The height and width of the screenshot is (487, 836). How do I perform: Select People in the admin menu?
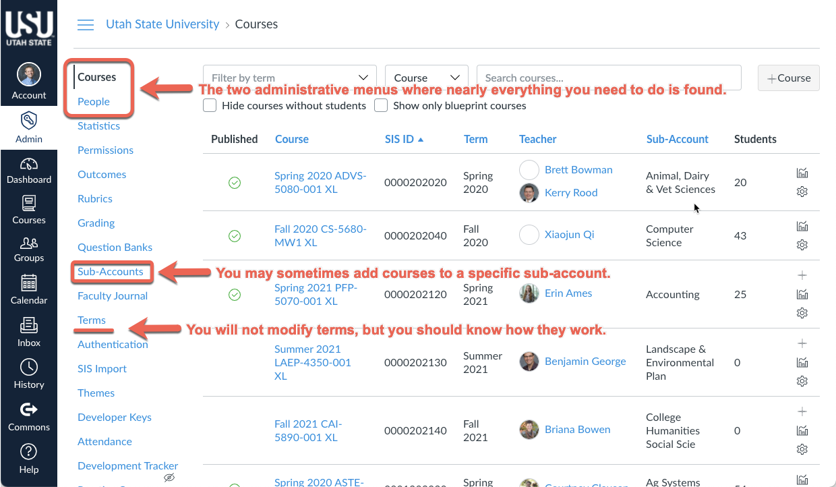[94, 101]
